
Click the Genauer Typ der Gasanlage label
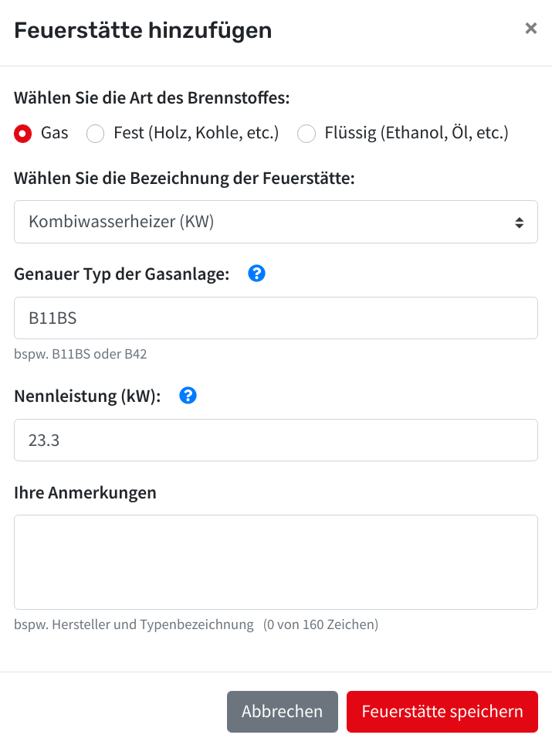click(121, 274)
